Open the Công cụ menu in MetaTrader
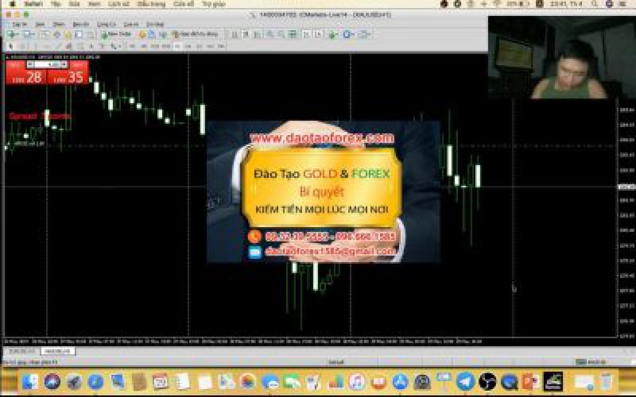636x397 pixels. [x=106, y=24]
